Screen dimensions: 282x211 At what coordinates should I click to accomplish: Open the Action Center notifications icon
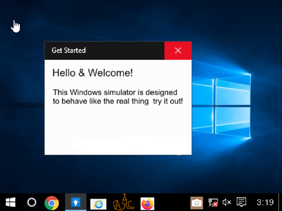pos(241,202)
